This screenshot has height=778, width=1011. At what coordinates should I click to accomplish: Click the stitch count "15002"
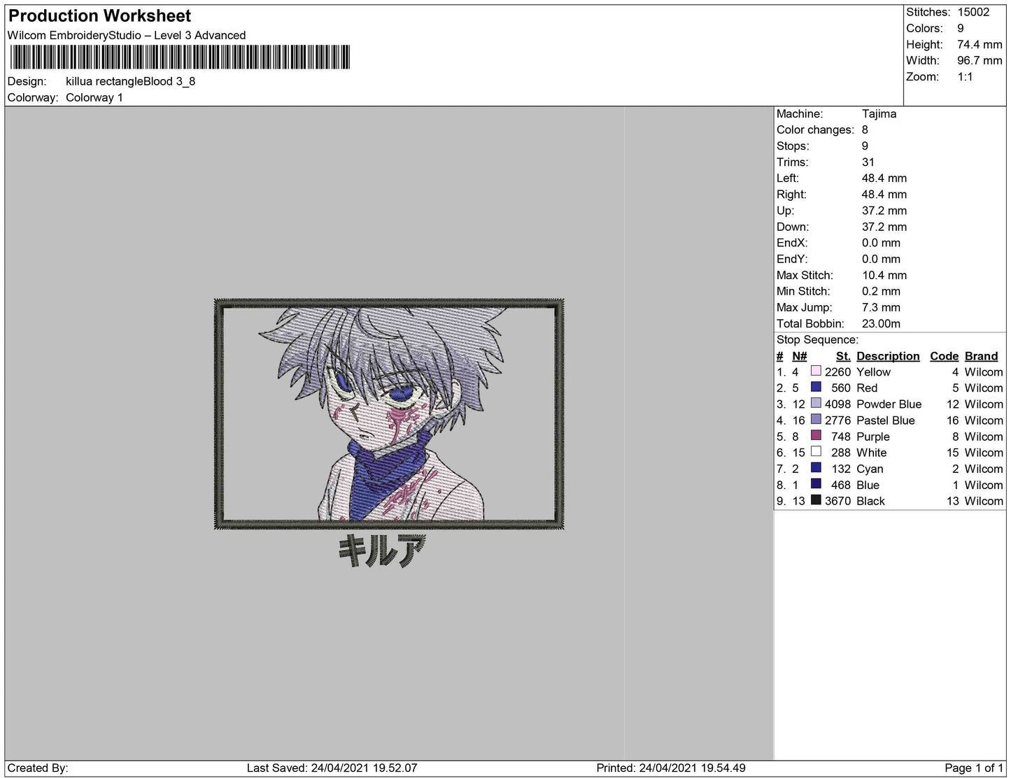pyautogui.click(x=974, y=12)
